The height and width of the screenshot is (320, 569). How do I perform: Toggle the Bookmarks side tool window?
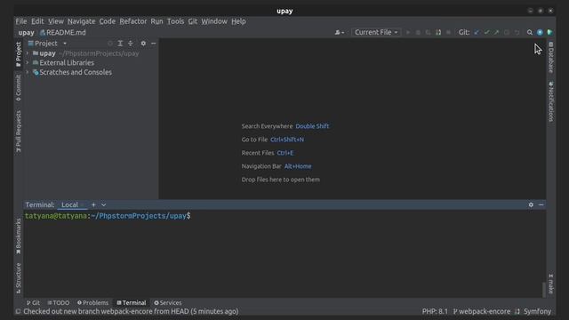(18, 236)
